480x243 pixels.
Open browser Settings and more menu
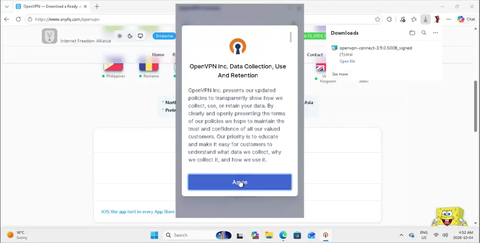tap(449, 19)
